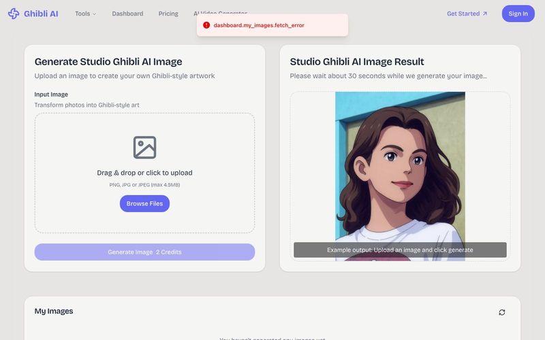545x340 pixels.
Task: Click the Example output caption overlay
Action: coord(400,250)
